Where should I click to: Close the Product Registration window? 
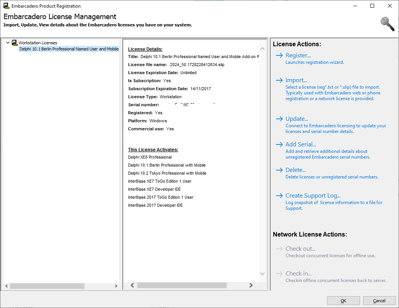point(389,6)
